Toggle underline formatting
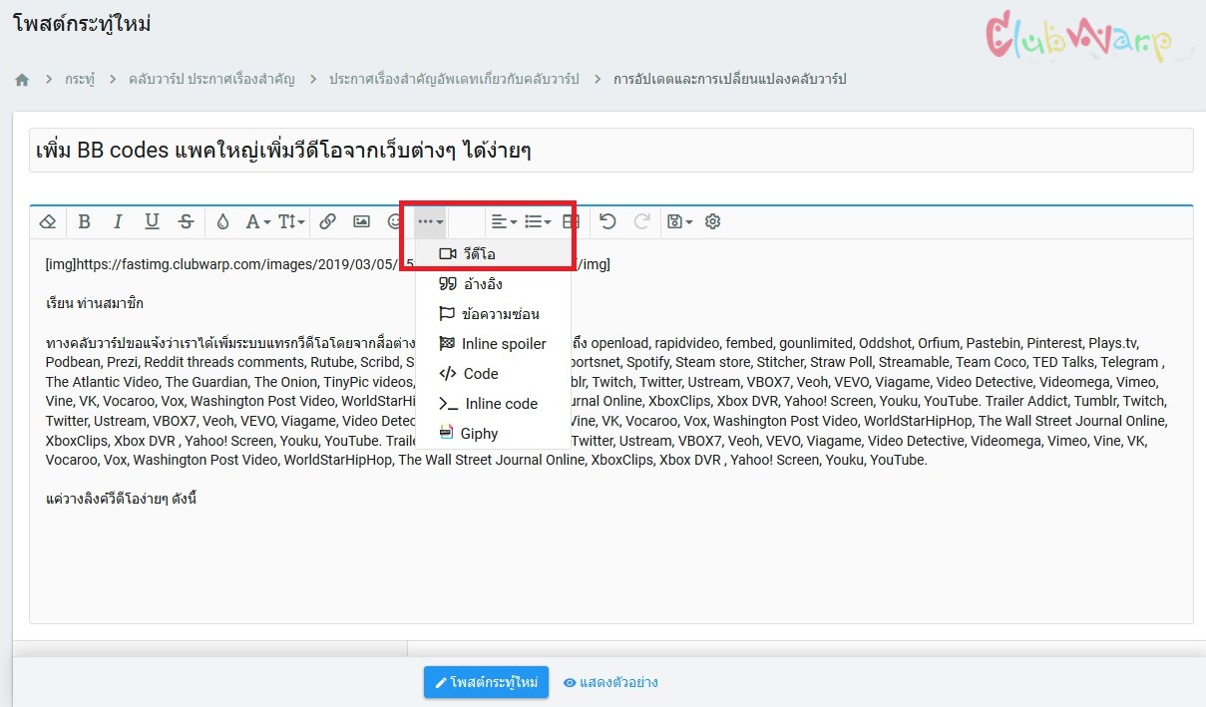 [152, 221]
